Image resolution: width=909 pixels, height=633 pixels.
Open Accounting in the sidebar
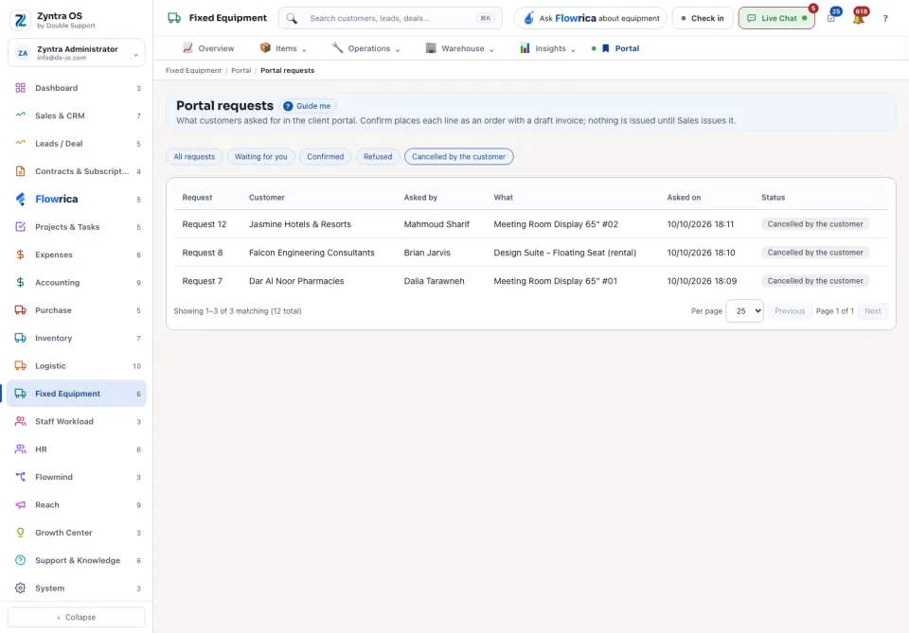click(77, 283)
